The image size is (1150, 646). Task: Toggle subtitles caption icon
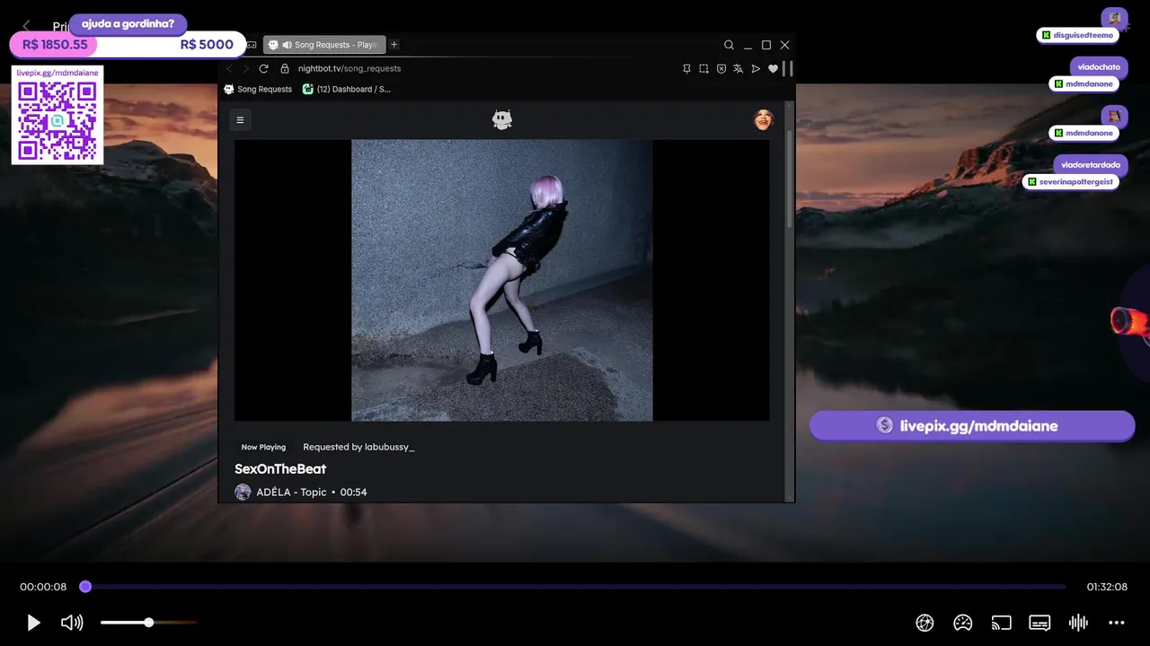1039,623
